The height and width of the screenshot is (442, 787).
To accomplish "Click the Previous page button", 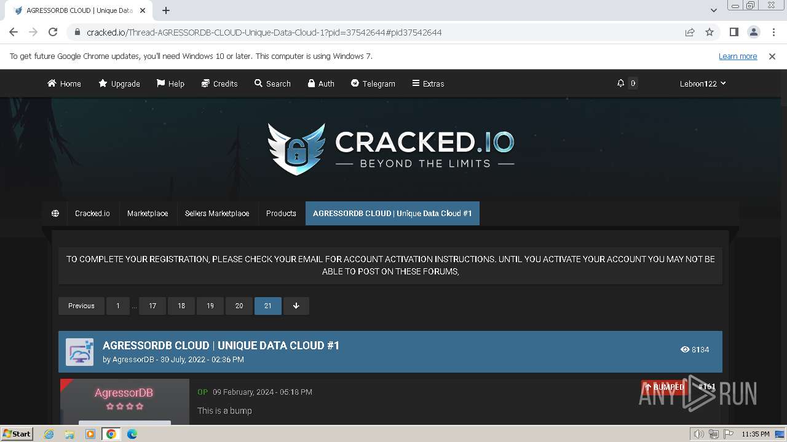I will pyautogui.click(x=81, y=306).
